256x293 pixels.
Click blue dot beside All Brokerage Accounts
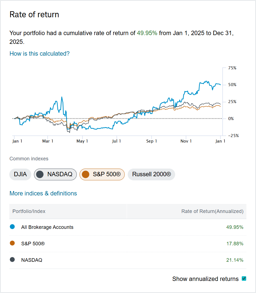tap(12, 227)
